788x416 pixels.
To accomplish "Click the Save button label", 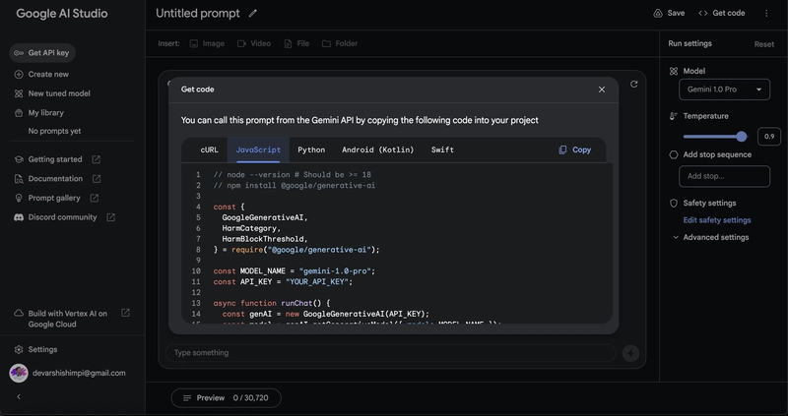I will [676, 13].
